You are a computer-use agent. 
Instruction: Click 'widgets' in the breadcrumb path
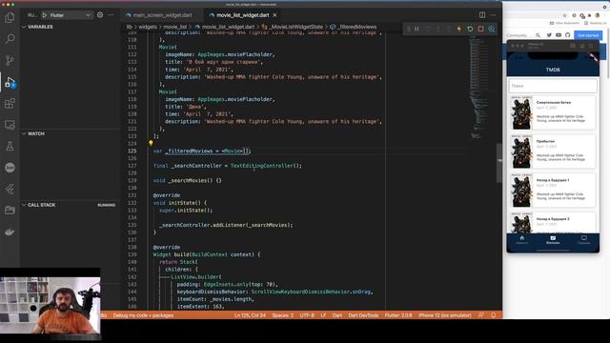148,27
